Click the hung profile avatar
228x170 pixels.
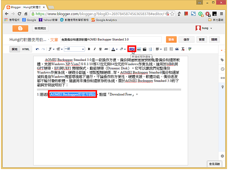198,28
